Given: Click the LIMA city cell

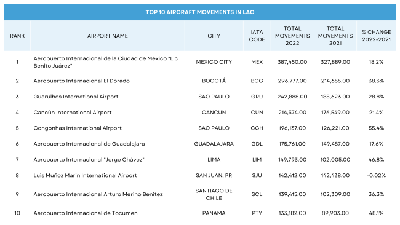Looking at the screenshot, I should (x=214, y=160).
